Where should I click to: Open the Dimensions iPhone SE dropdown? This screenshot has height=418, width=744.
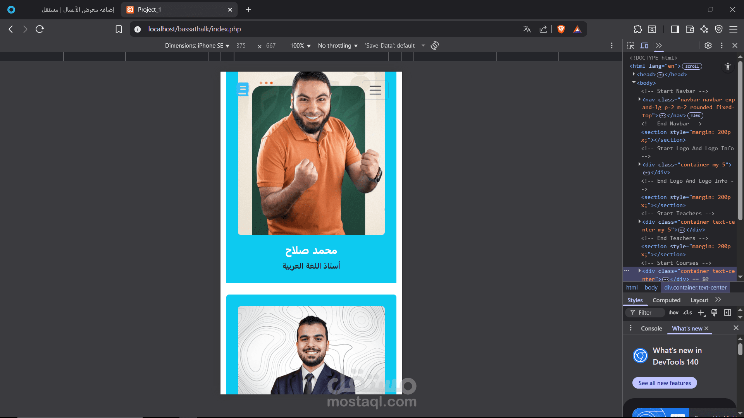(197, 46)
